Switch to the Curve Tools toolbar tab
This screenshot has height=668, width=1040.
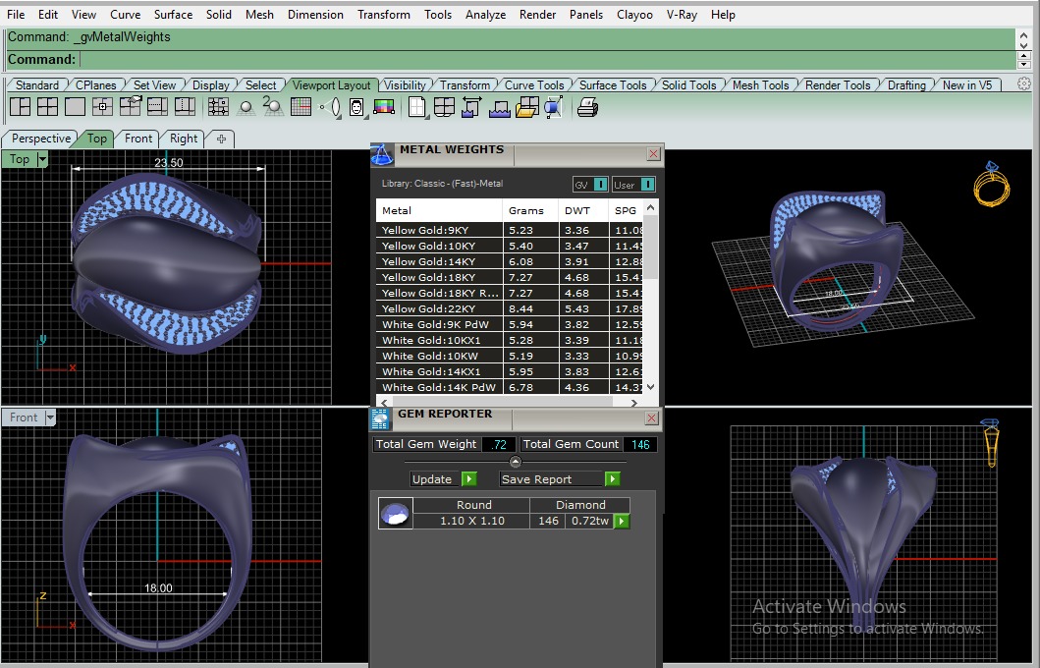click(534, 84)
